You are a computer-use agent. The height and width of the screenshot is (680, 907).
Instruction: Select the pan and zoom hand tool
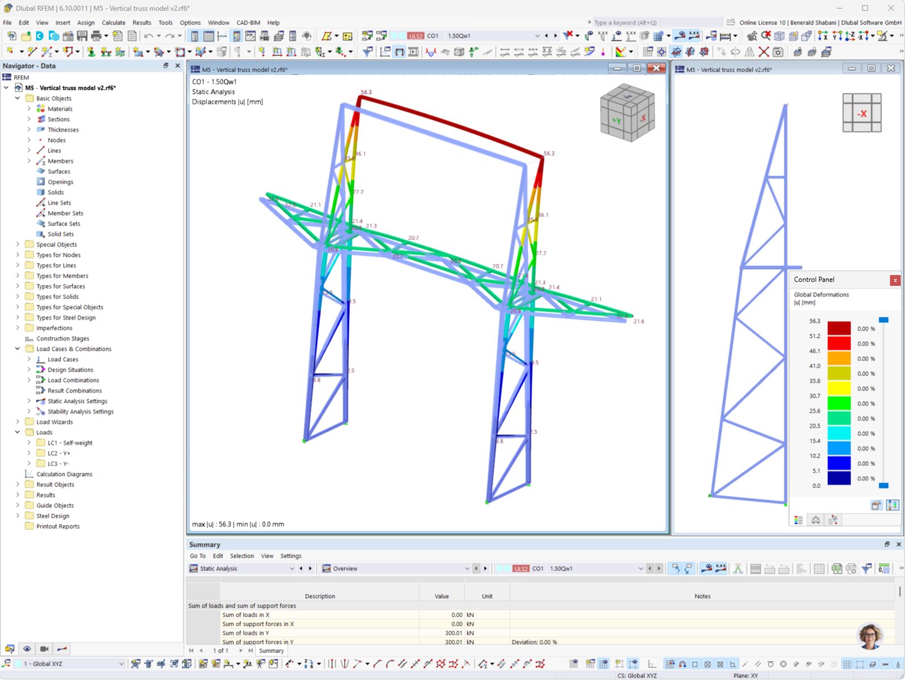tap(752, 36)
